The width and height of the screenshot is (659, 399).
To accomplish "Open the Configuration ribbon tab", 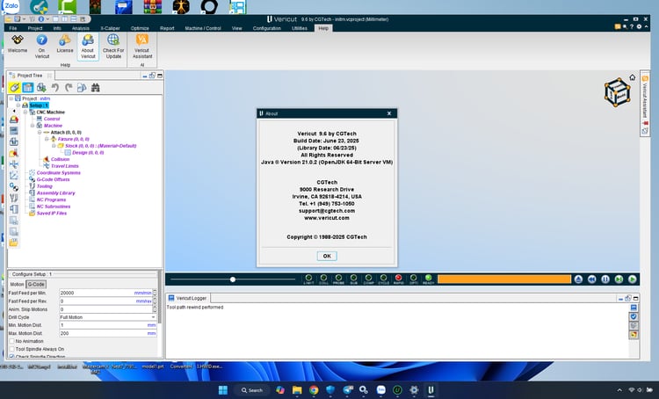I will (x=266, y=28).
